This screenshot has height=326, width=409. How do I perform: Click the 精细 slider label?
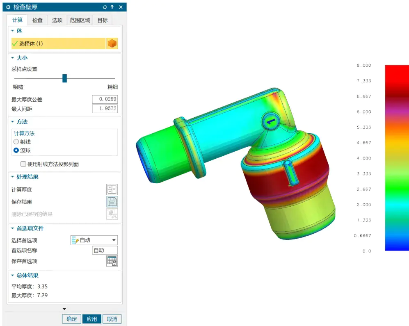click(112, 87)
